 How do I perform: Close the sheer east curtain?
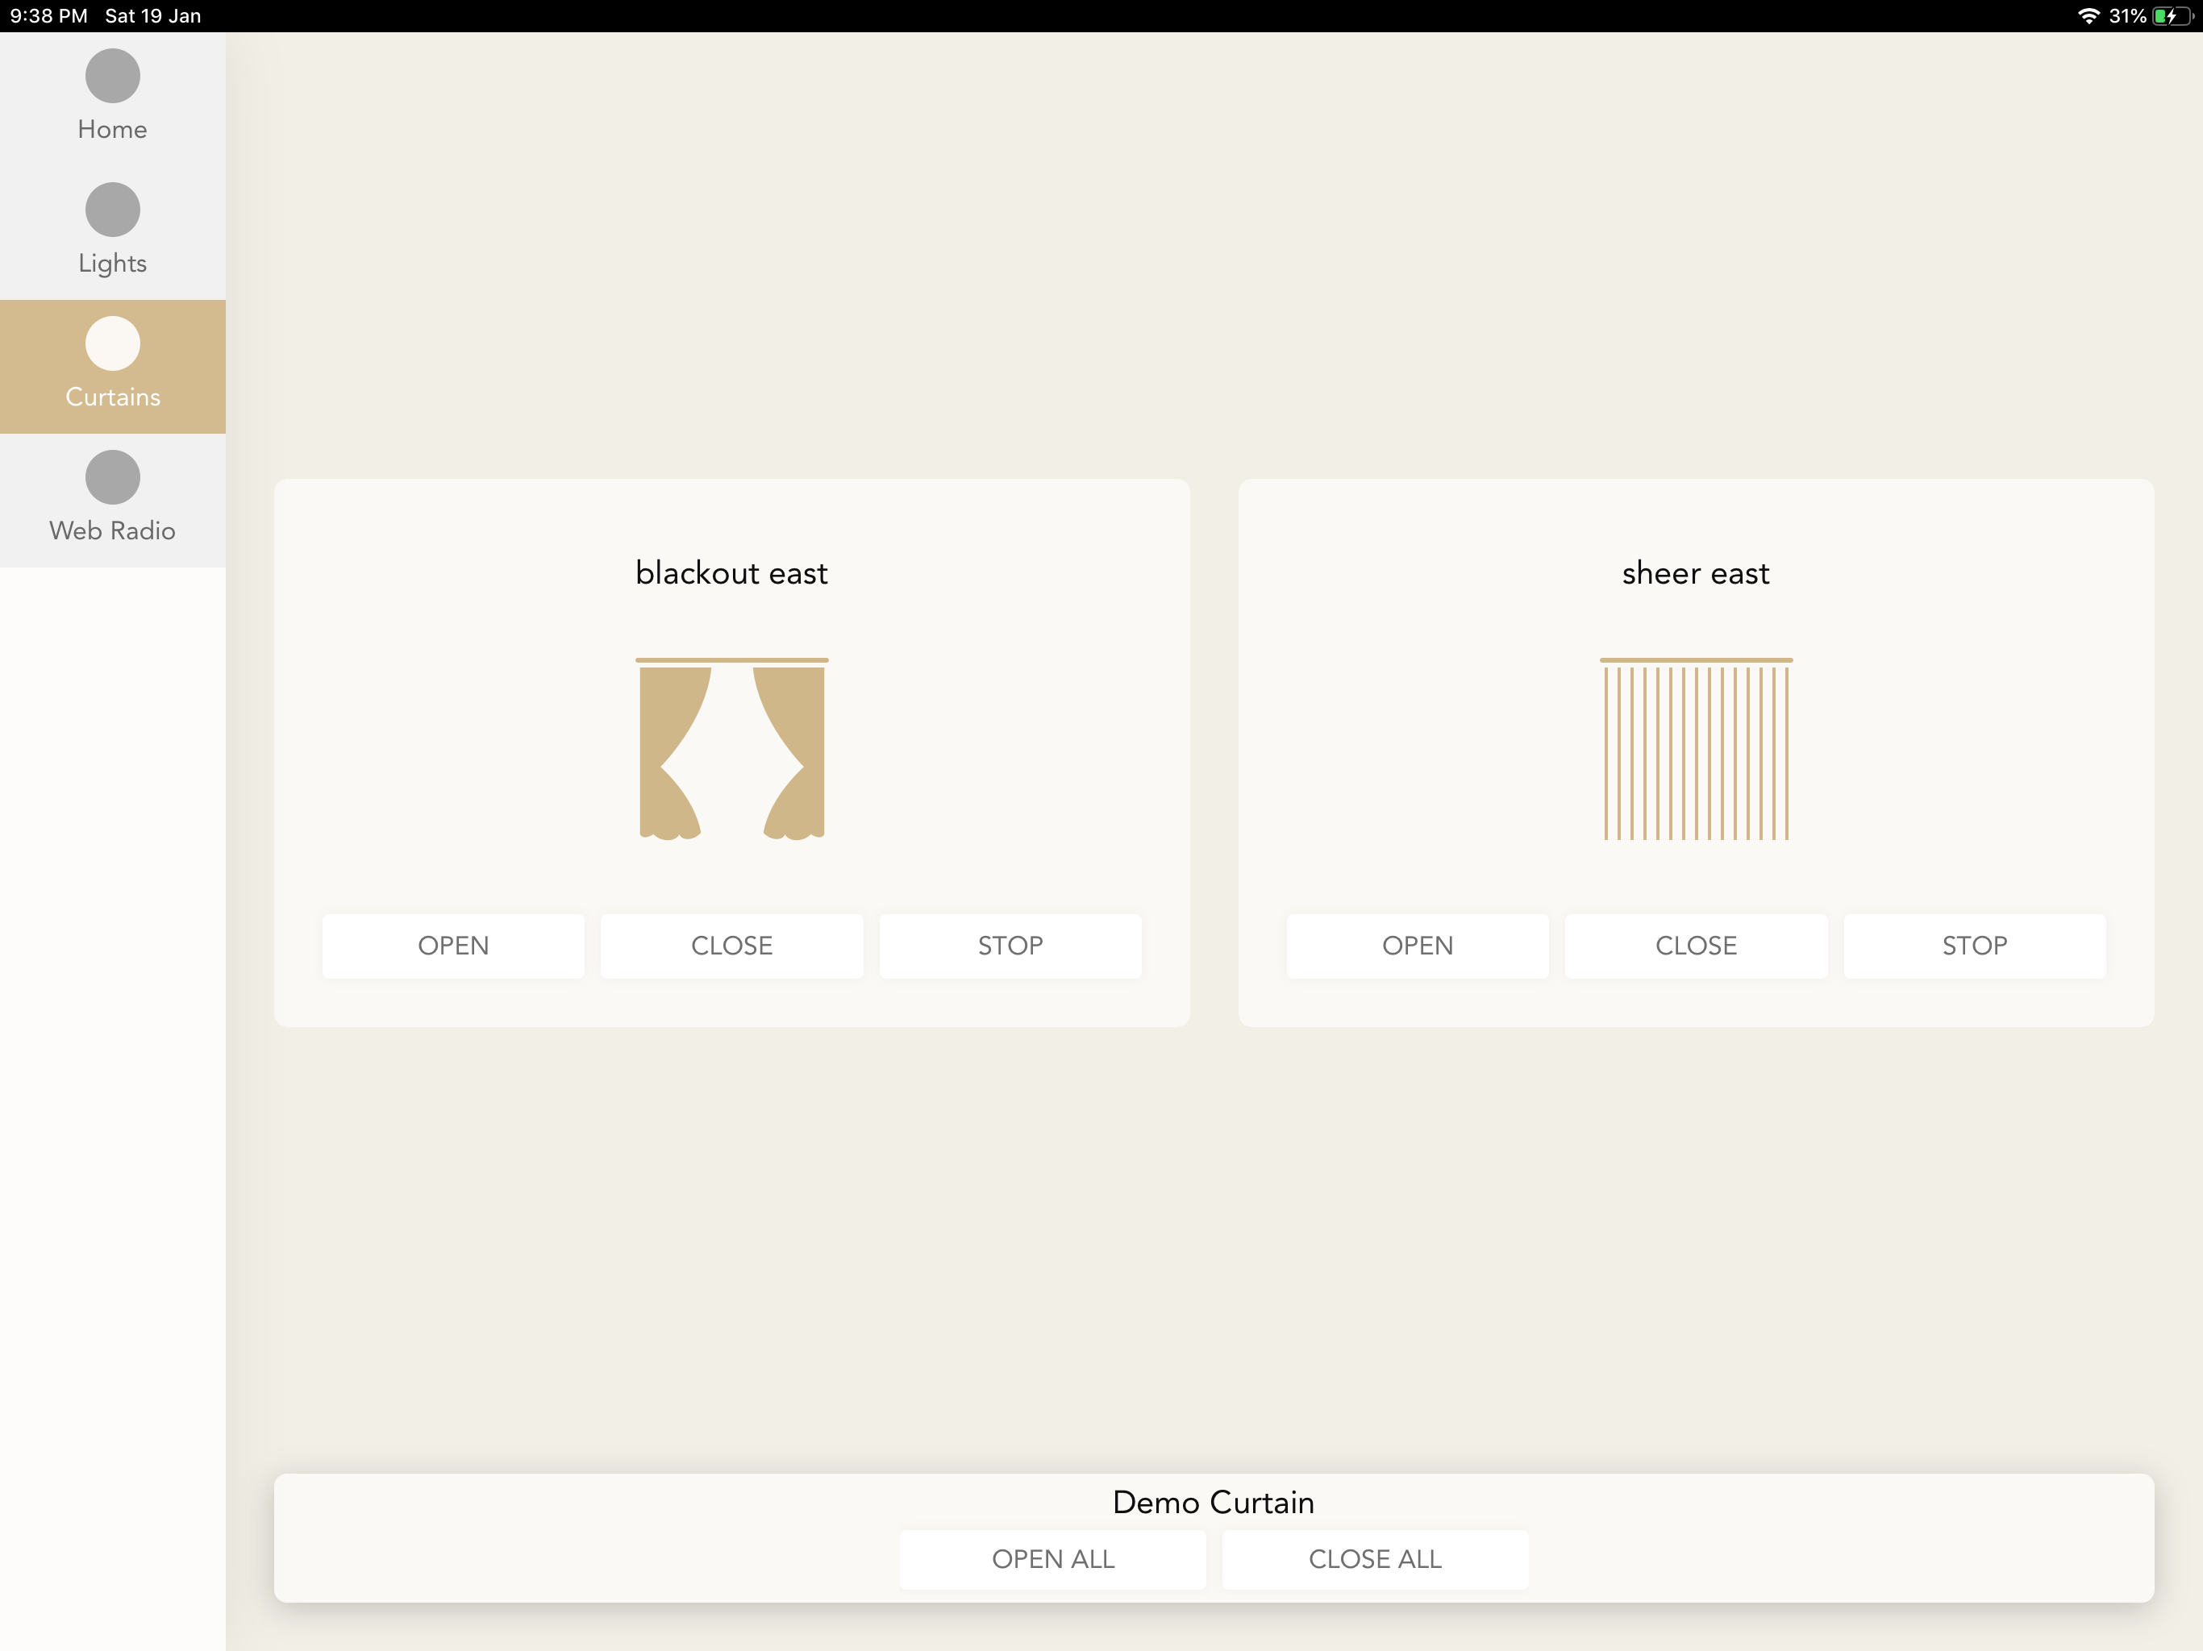1696,945
